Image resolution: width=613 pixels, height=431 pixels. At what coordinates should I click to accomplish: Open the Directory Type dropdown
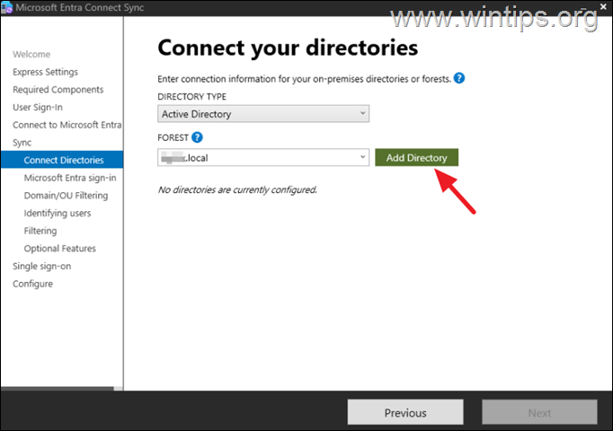pyautogui.click(x=263, y=114)
